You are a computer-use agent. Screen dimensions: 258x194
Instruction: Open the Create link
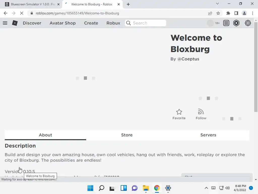pos(91,23)
